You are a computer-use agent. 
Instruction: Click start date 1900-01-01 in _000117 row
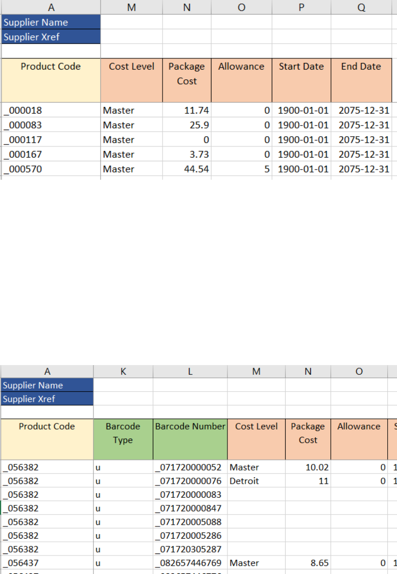tap(301, 139)
